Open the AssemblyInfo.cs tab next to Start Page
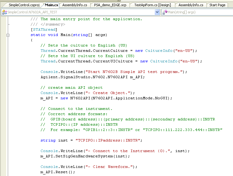233x176 pixels. pos(191,5)
